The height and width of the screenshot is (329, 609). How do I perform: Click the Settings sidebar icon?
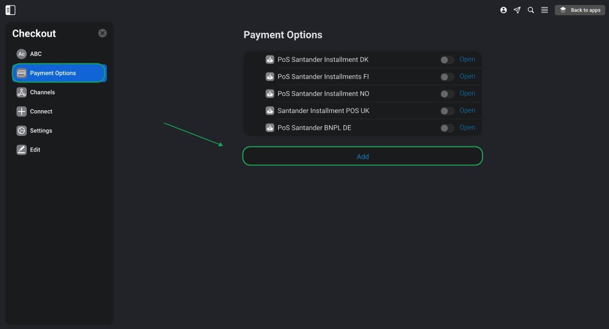pyautogui.click(x=21, y=130)
